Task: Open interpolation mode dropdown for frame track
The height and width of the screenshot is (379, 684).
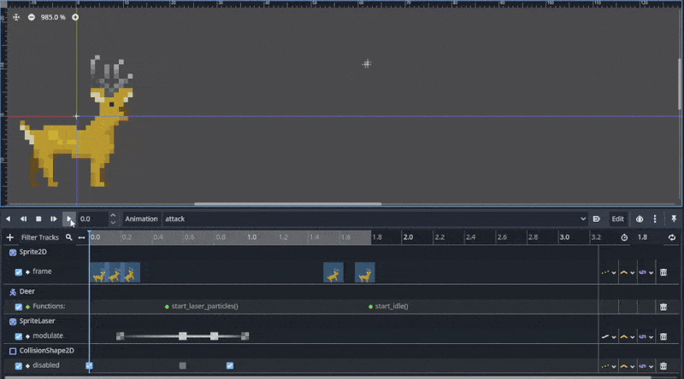Action: [628, 272]
